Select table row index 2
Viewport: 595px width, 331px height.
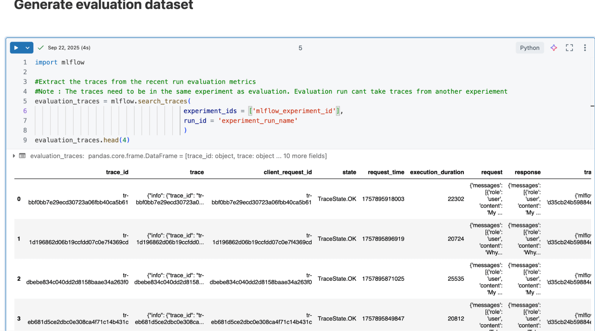click(x=19, y=279)
